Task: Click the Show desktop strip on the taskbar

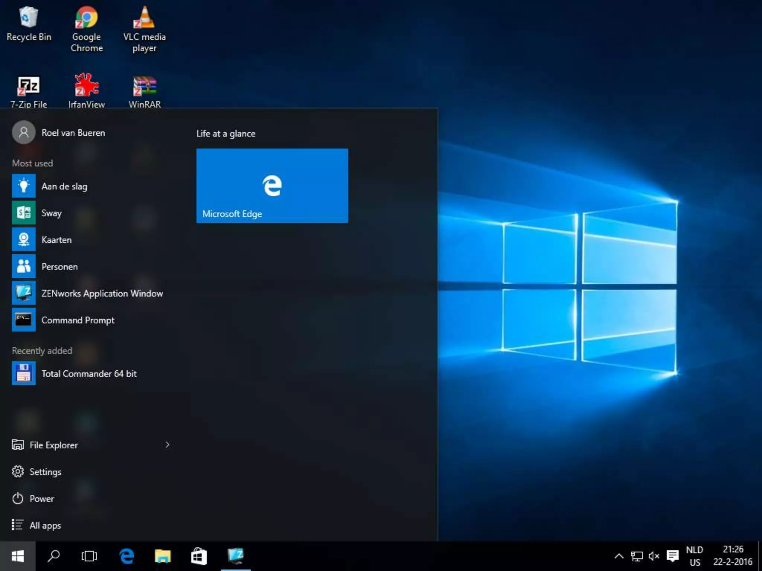Action: [x=760, y=556]
